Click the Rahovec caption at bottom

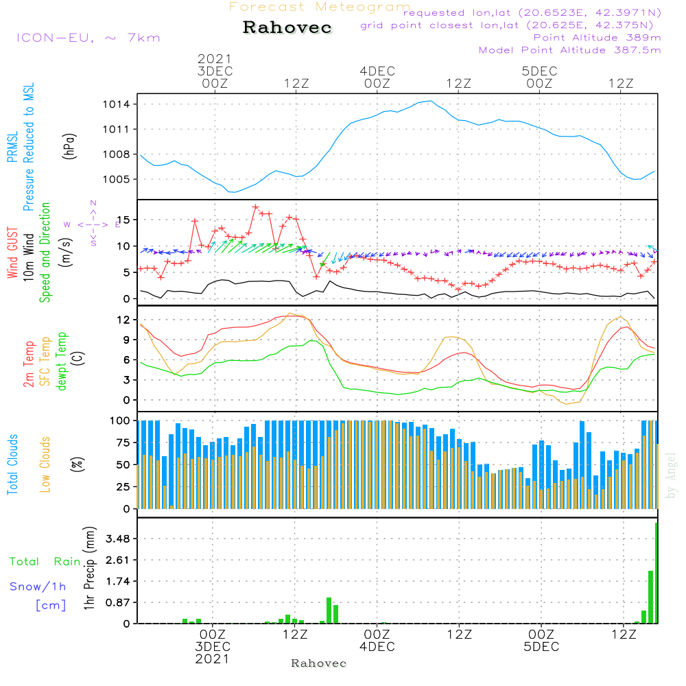[318, 663]
